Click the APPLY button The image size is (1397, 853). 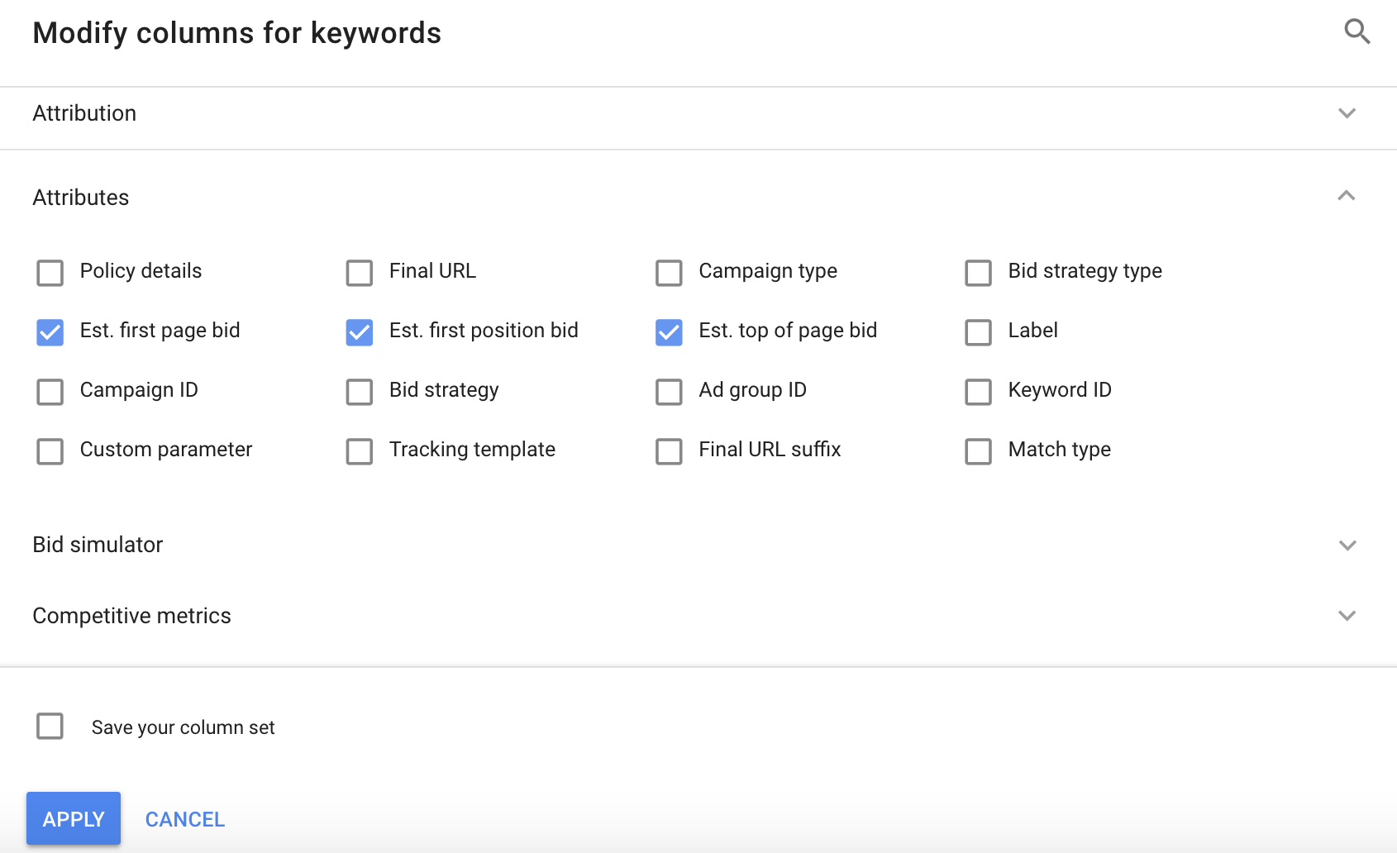pos(74,818)
